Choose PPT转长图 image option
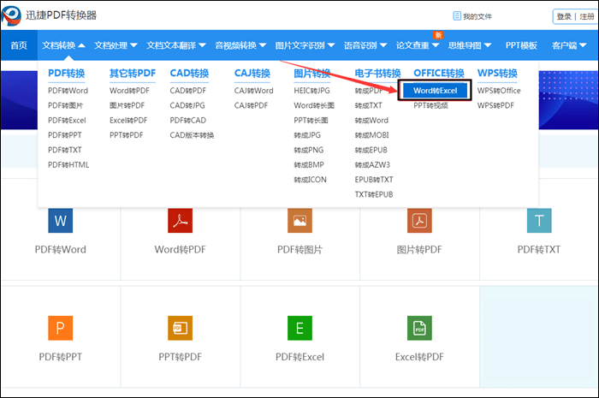599x398 pixels. (x=311, y=121)
